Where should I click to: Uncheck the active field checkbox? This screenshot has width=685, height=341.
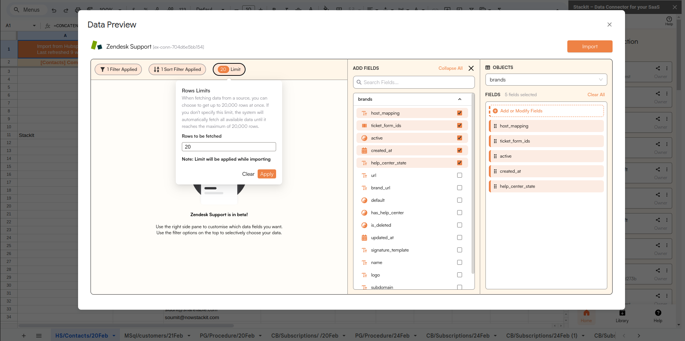pyautogui.click(x=459, y=138)
